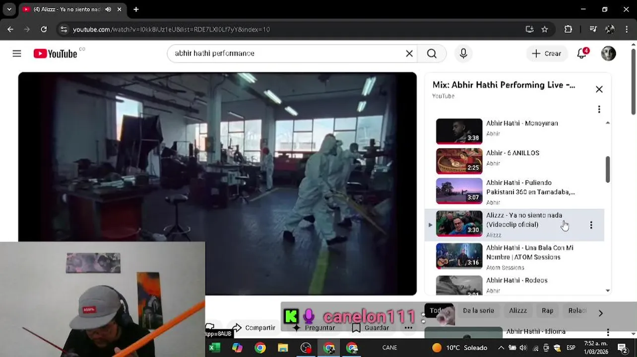Go to YouTube home via logo
Image resolution: width=637 pixels, height=357 pixels.
coord(55,54)
